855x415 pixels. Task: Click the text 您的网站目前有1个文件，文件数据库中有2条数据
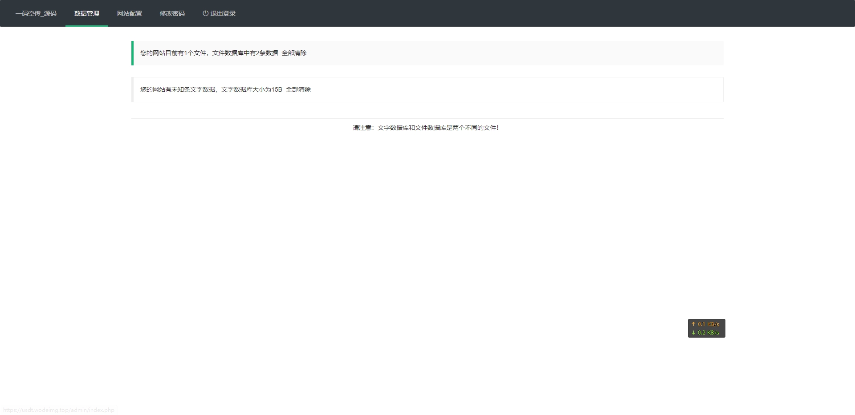(209, 53)
